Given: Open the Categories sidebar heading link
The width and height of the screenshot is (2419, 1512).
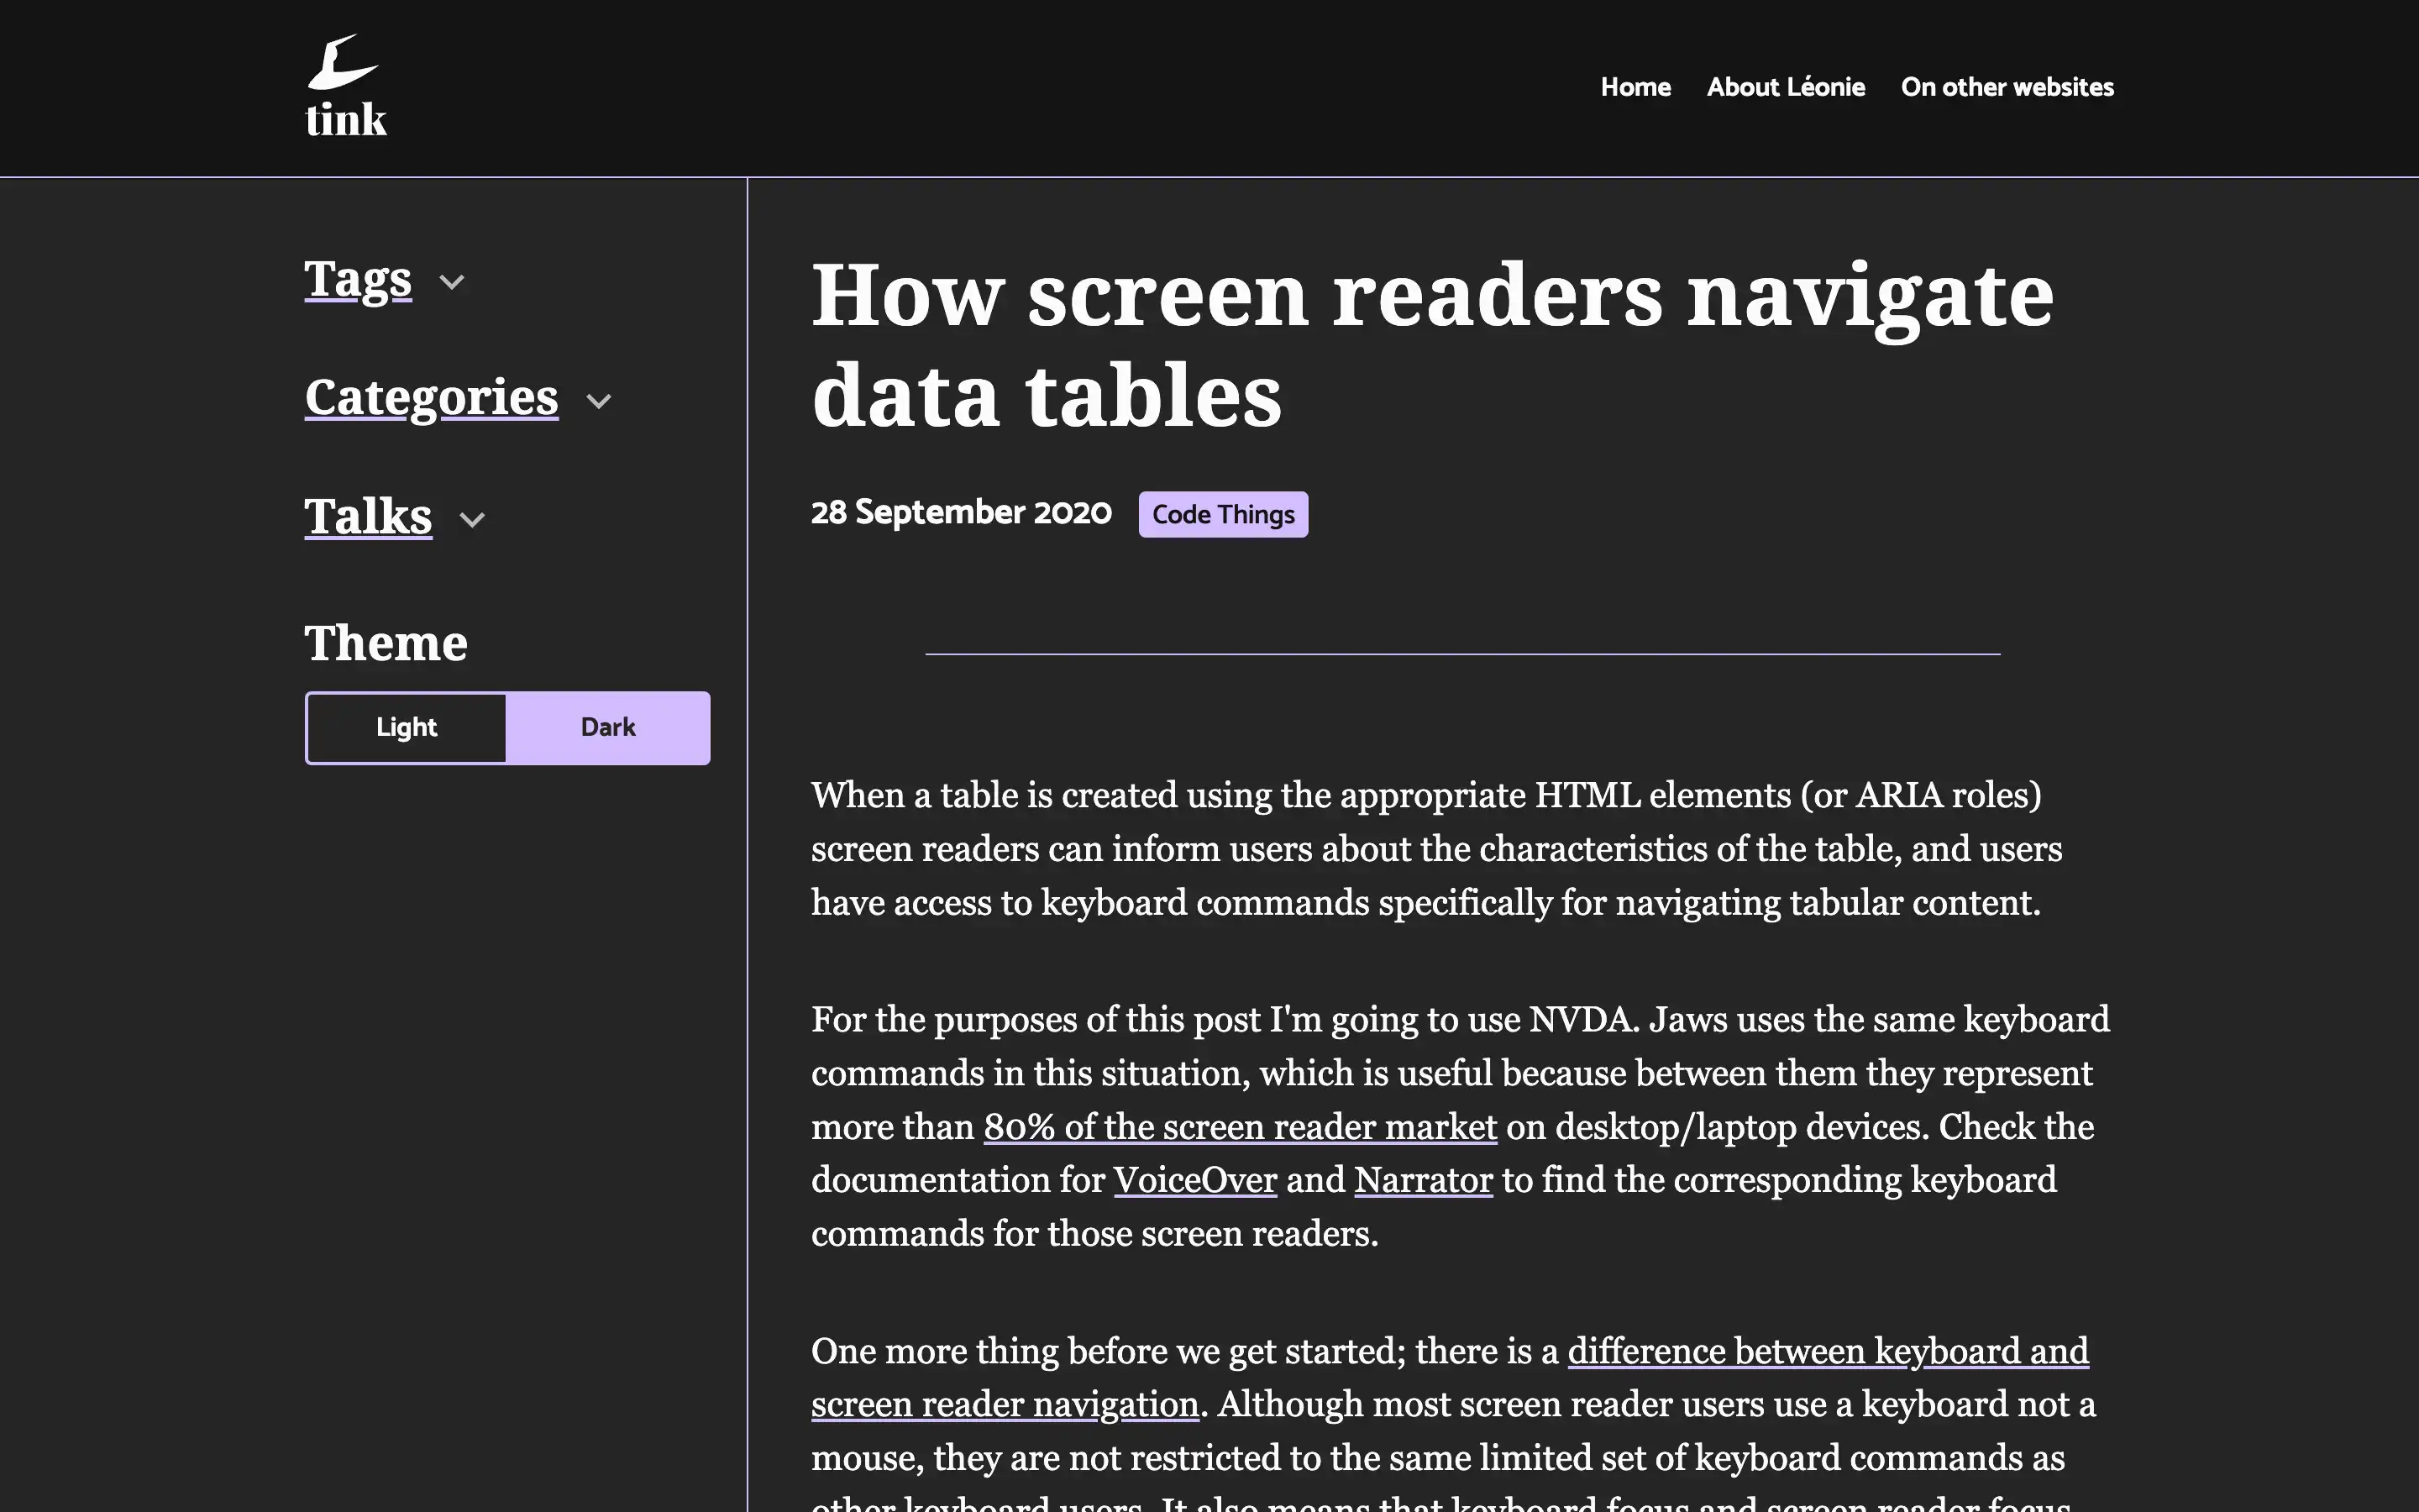Looking at the screenshot, I should click(431, 398).
